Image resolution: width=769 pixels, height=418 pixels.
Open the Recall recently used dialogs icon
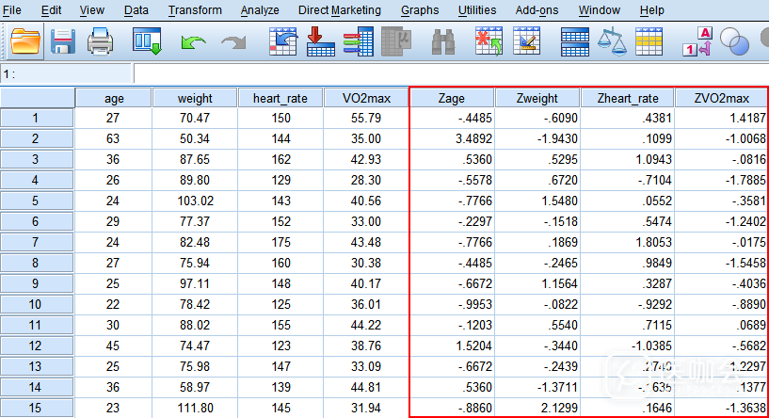[148, 41]
